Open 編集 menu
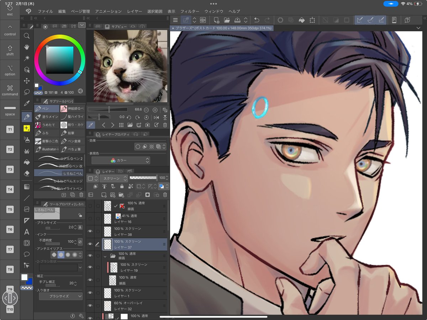Screen dimensions: 427x320 pyautogui.click(x=62, y=11)
